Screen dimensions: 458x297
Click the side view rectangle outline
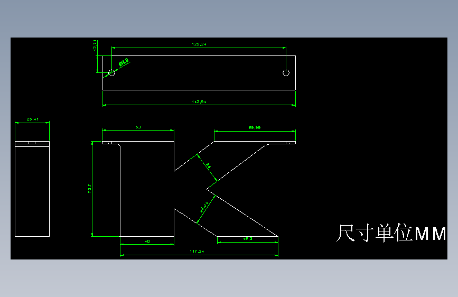coord(32,189)
